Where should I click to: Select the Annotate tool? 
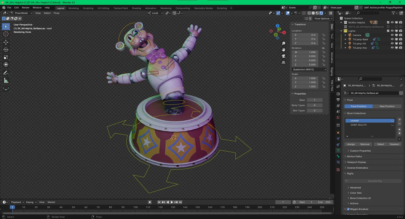pos(6,73)
